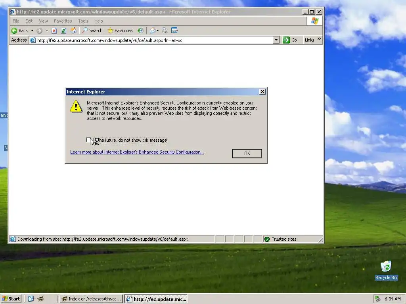Check 'In the future, do not show this message'

click(x=88, y=140)
